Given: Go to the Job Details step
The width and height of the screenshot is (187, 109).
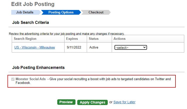Looking at the screenshot, I should click(25, 12).
